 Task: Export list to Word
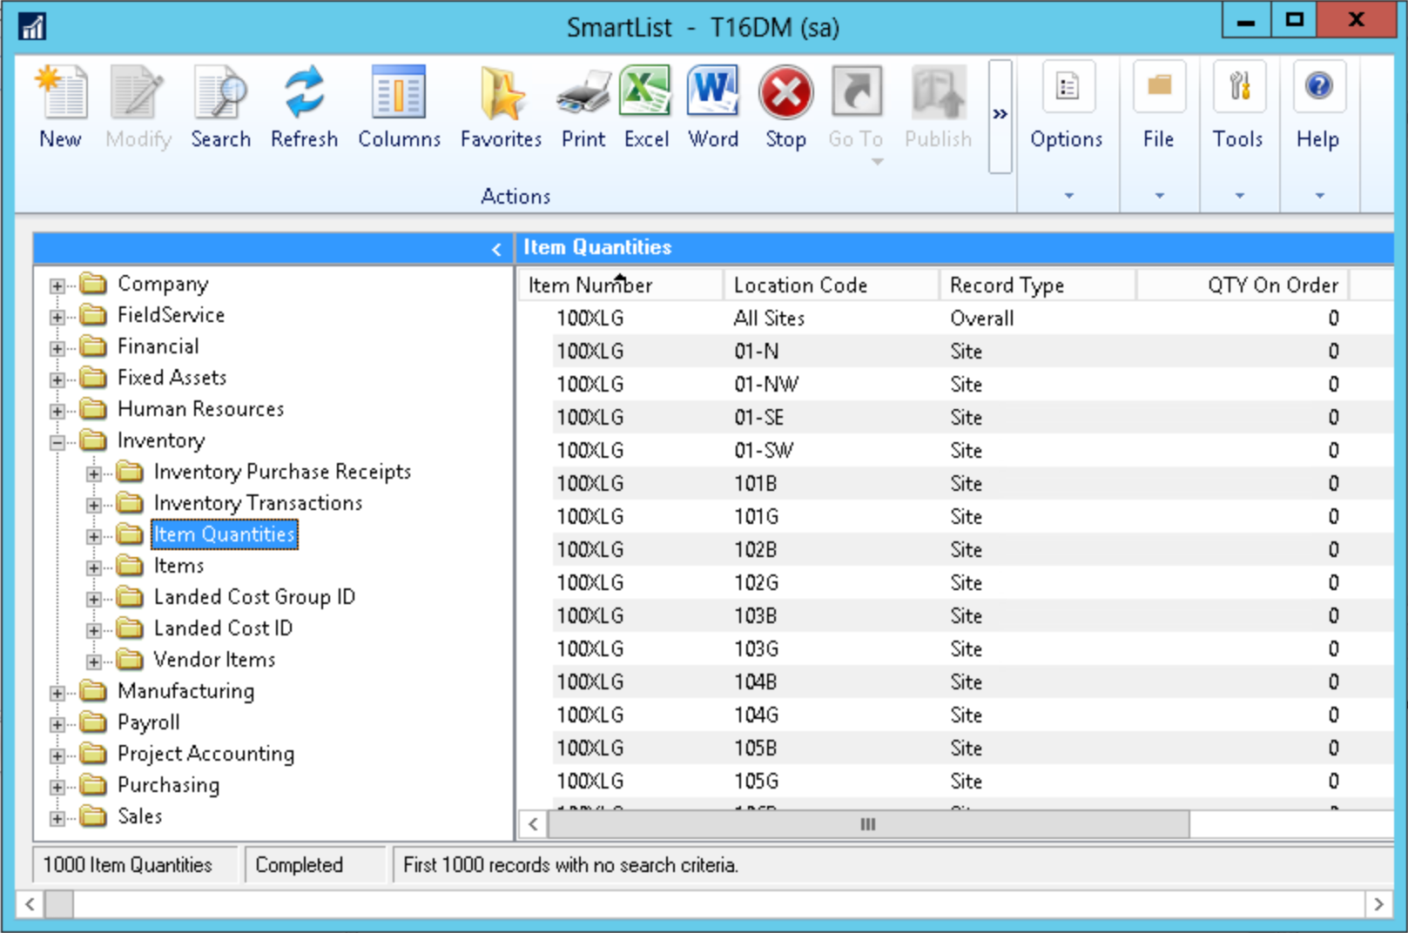(713, 91)
